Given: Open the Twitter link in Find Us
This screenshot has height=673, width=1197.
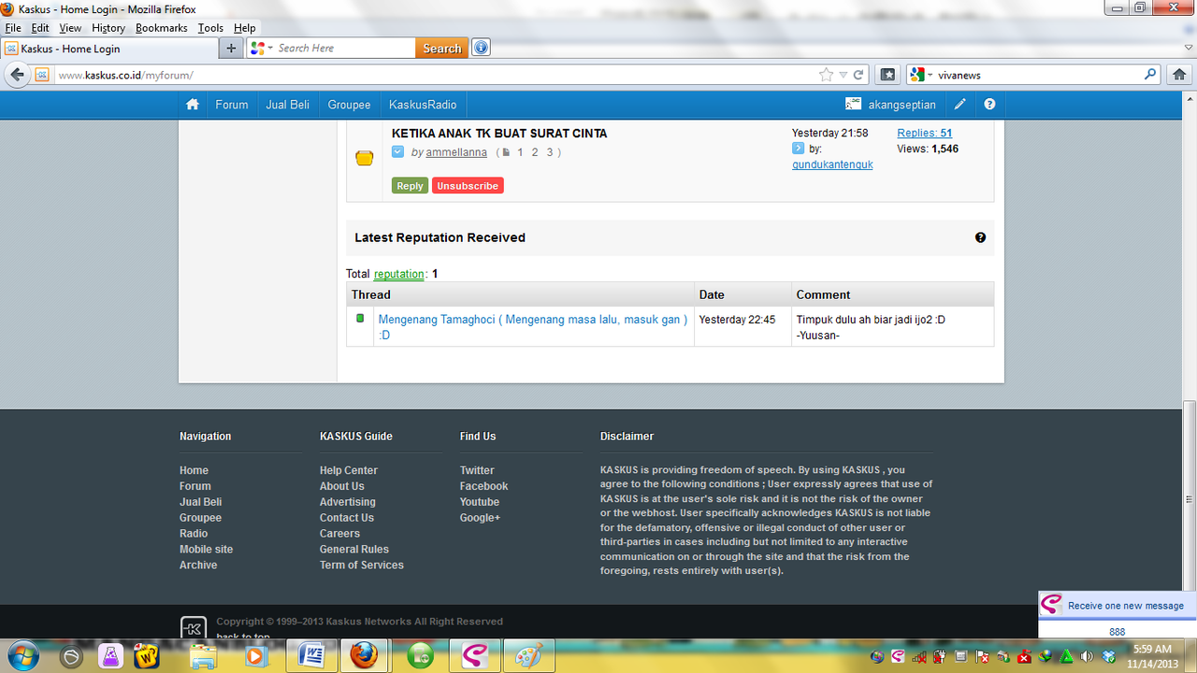Looking at the screenshot, I should [x=477, y=470].
